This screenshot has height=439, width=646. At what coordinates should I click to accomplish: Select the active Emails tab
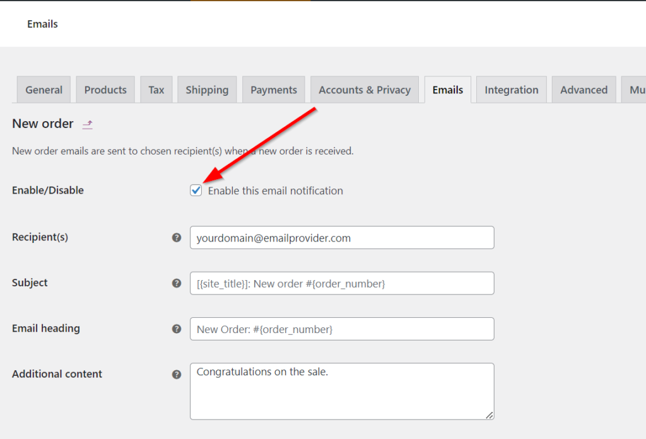click(447, 90)
